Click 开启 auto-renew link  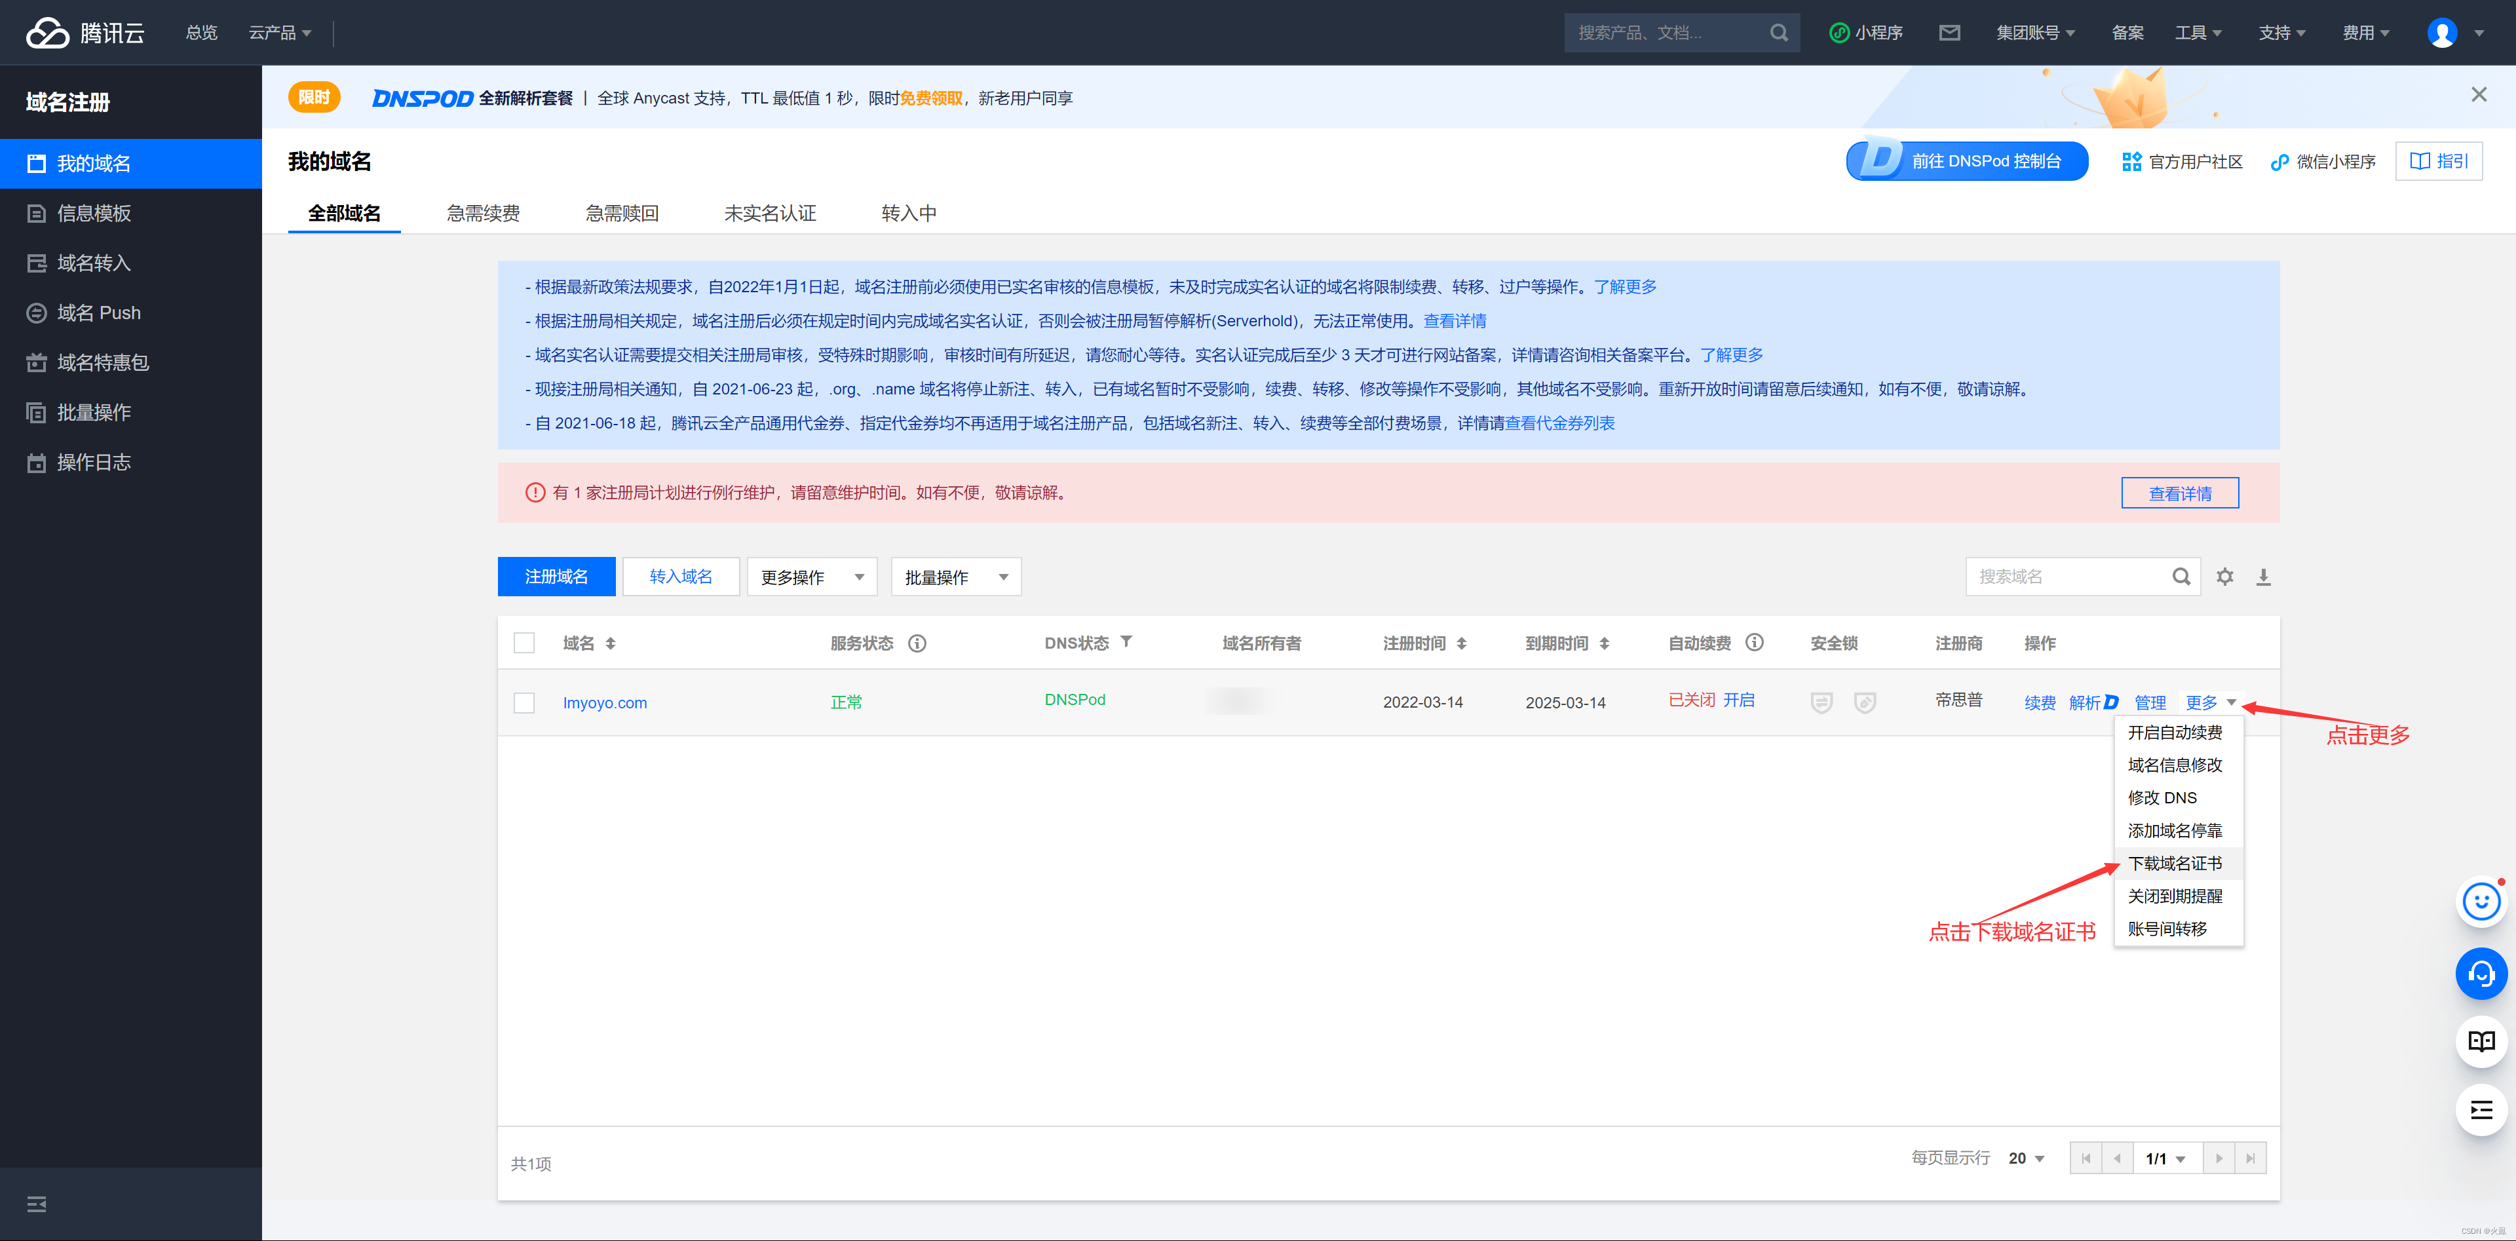1738,699
